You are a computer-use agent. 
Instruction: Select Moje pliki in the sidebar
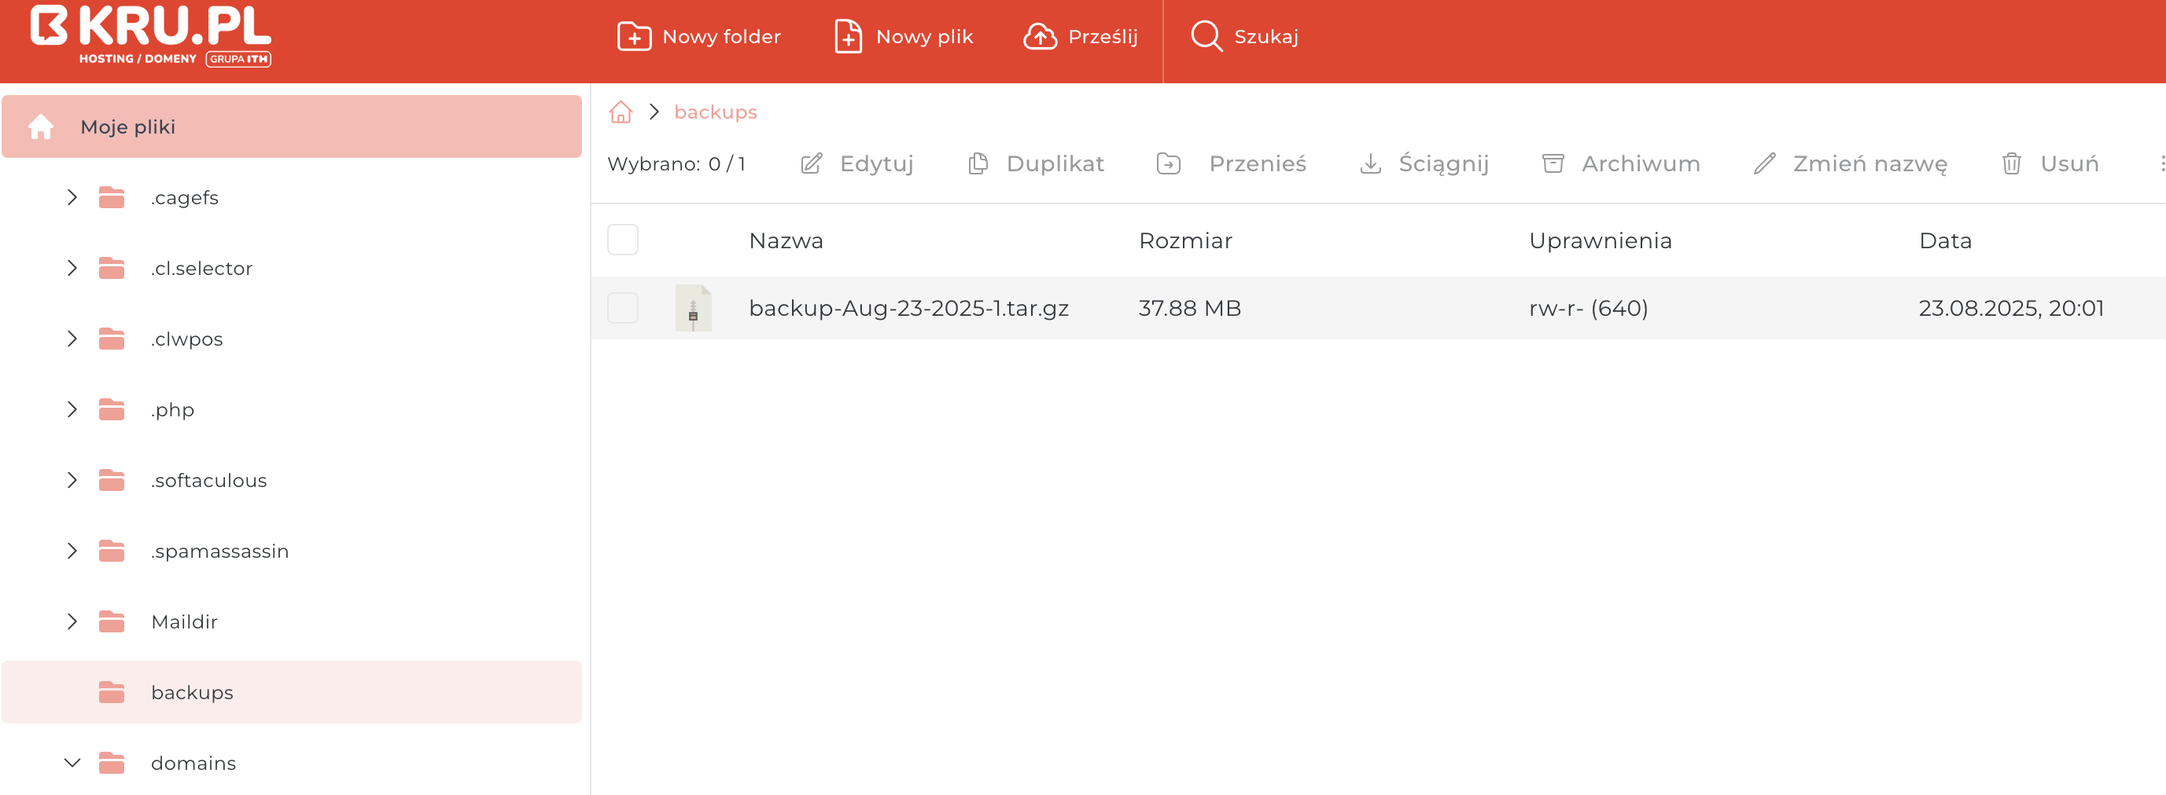(x=128, y=126)
